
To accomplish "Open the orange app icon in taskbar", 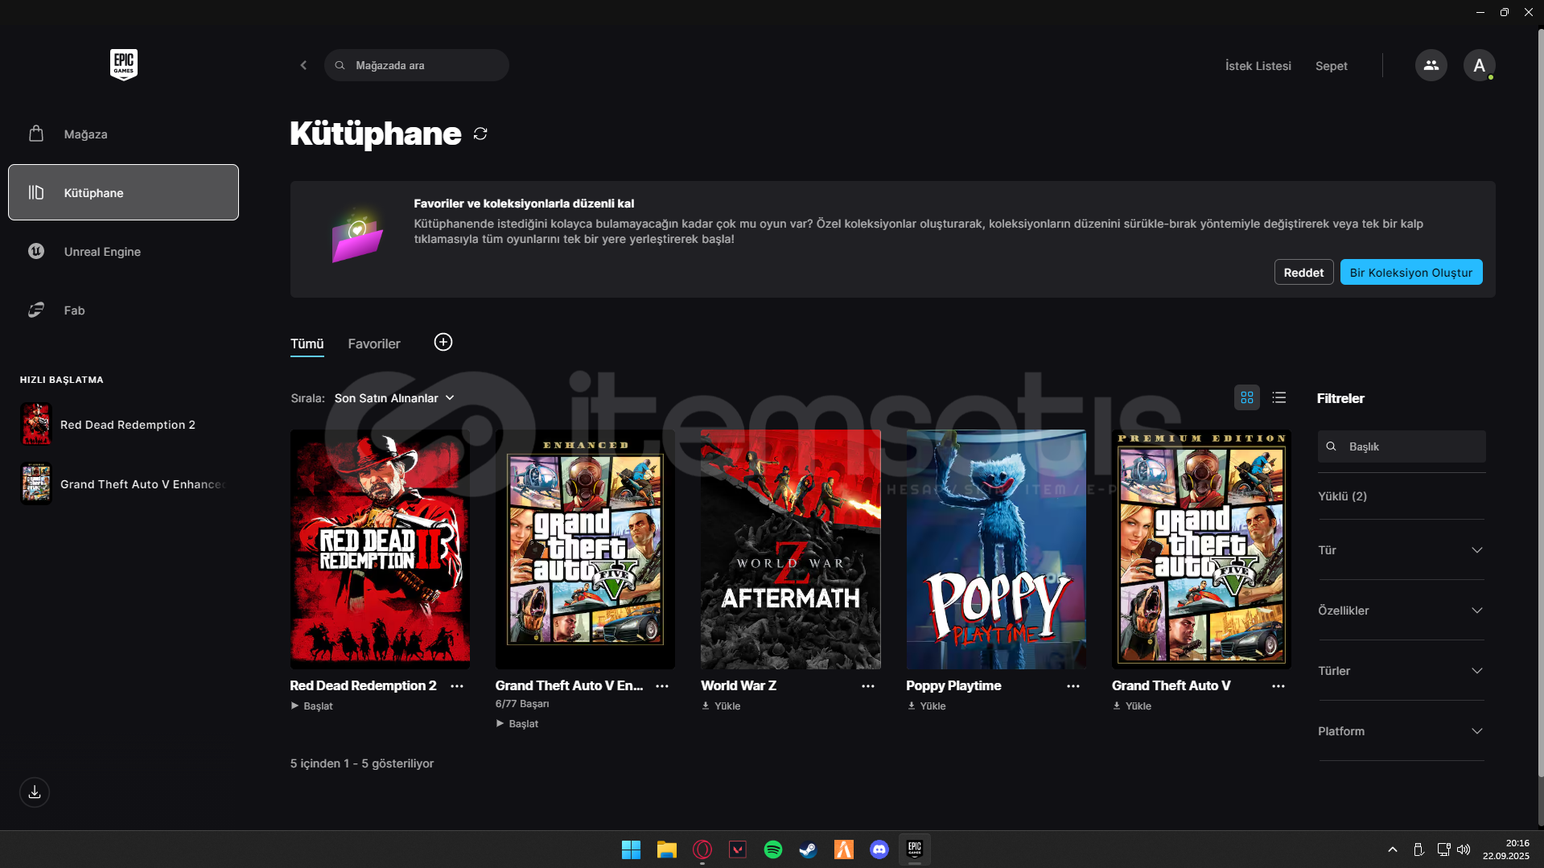I will tap(843, 849).
